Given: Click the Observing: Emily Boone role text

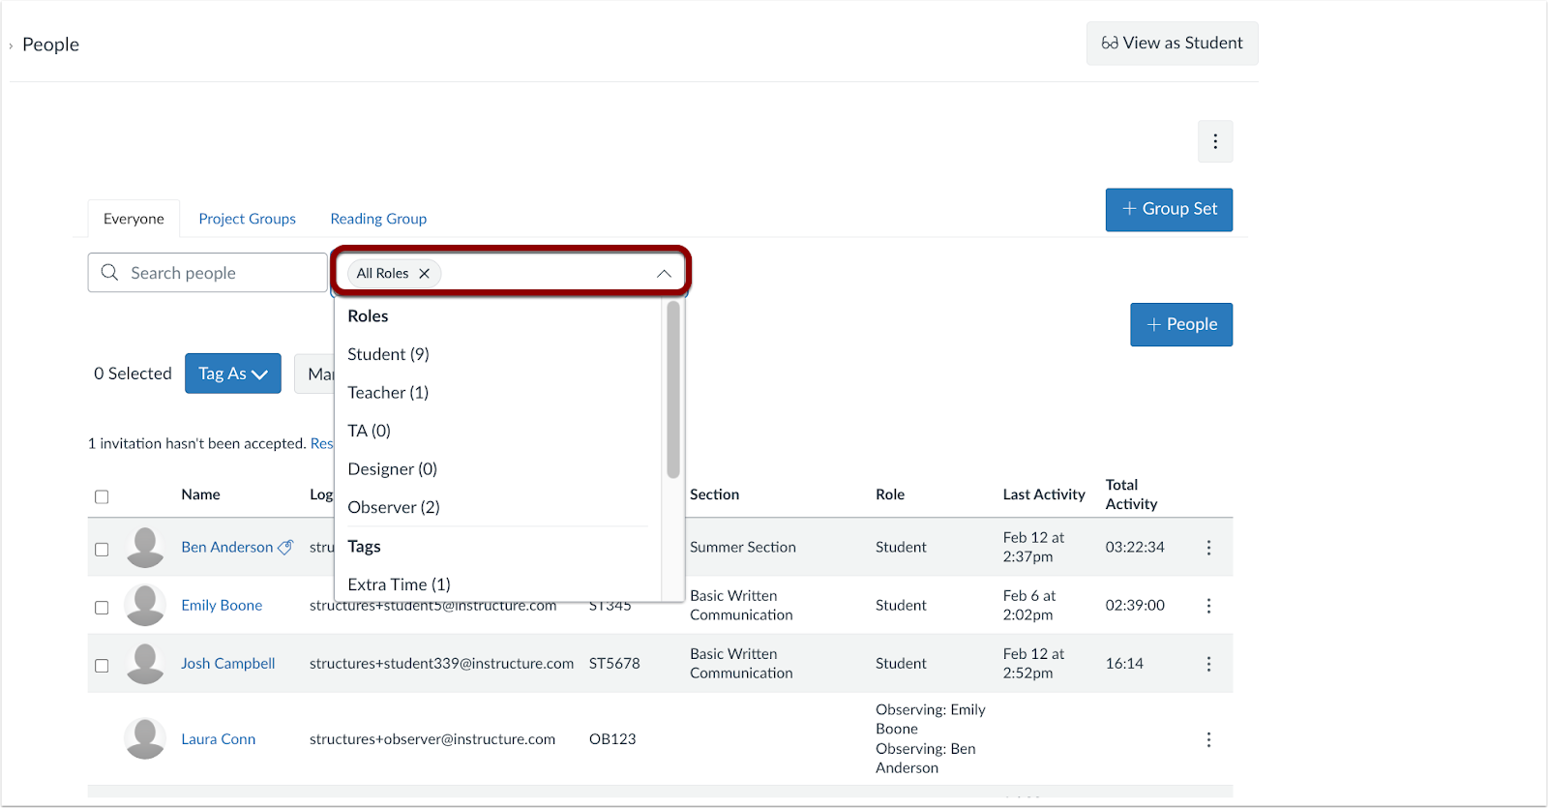Looking at the screenshot, I should click(x=931, y=719).
